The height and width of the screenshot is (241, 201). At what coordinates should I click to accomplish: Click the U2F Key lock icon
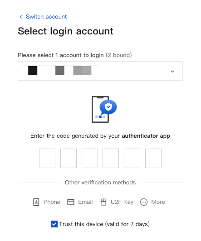click(x=103, y=202)
